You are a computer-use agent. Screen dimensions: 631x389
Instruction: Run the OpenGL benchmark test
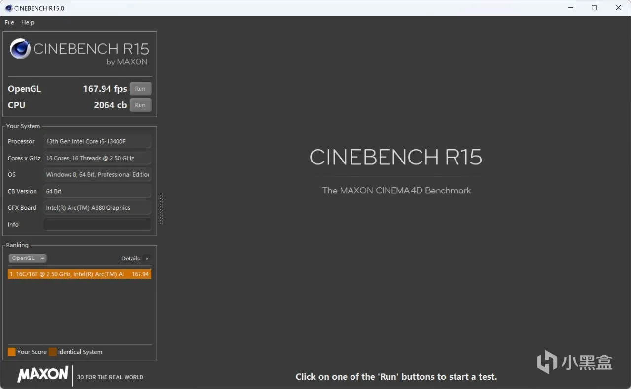point(140,89)
